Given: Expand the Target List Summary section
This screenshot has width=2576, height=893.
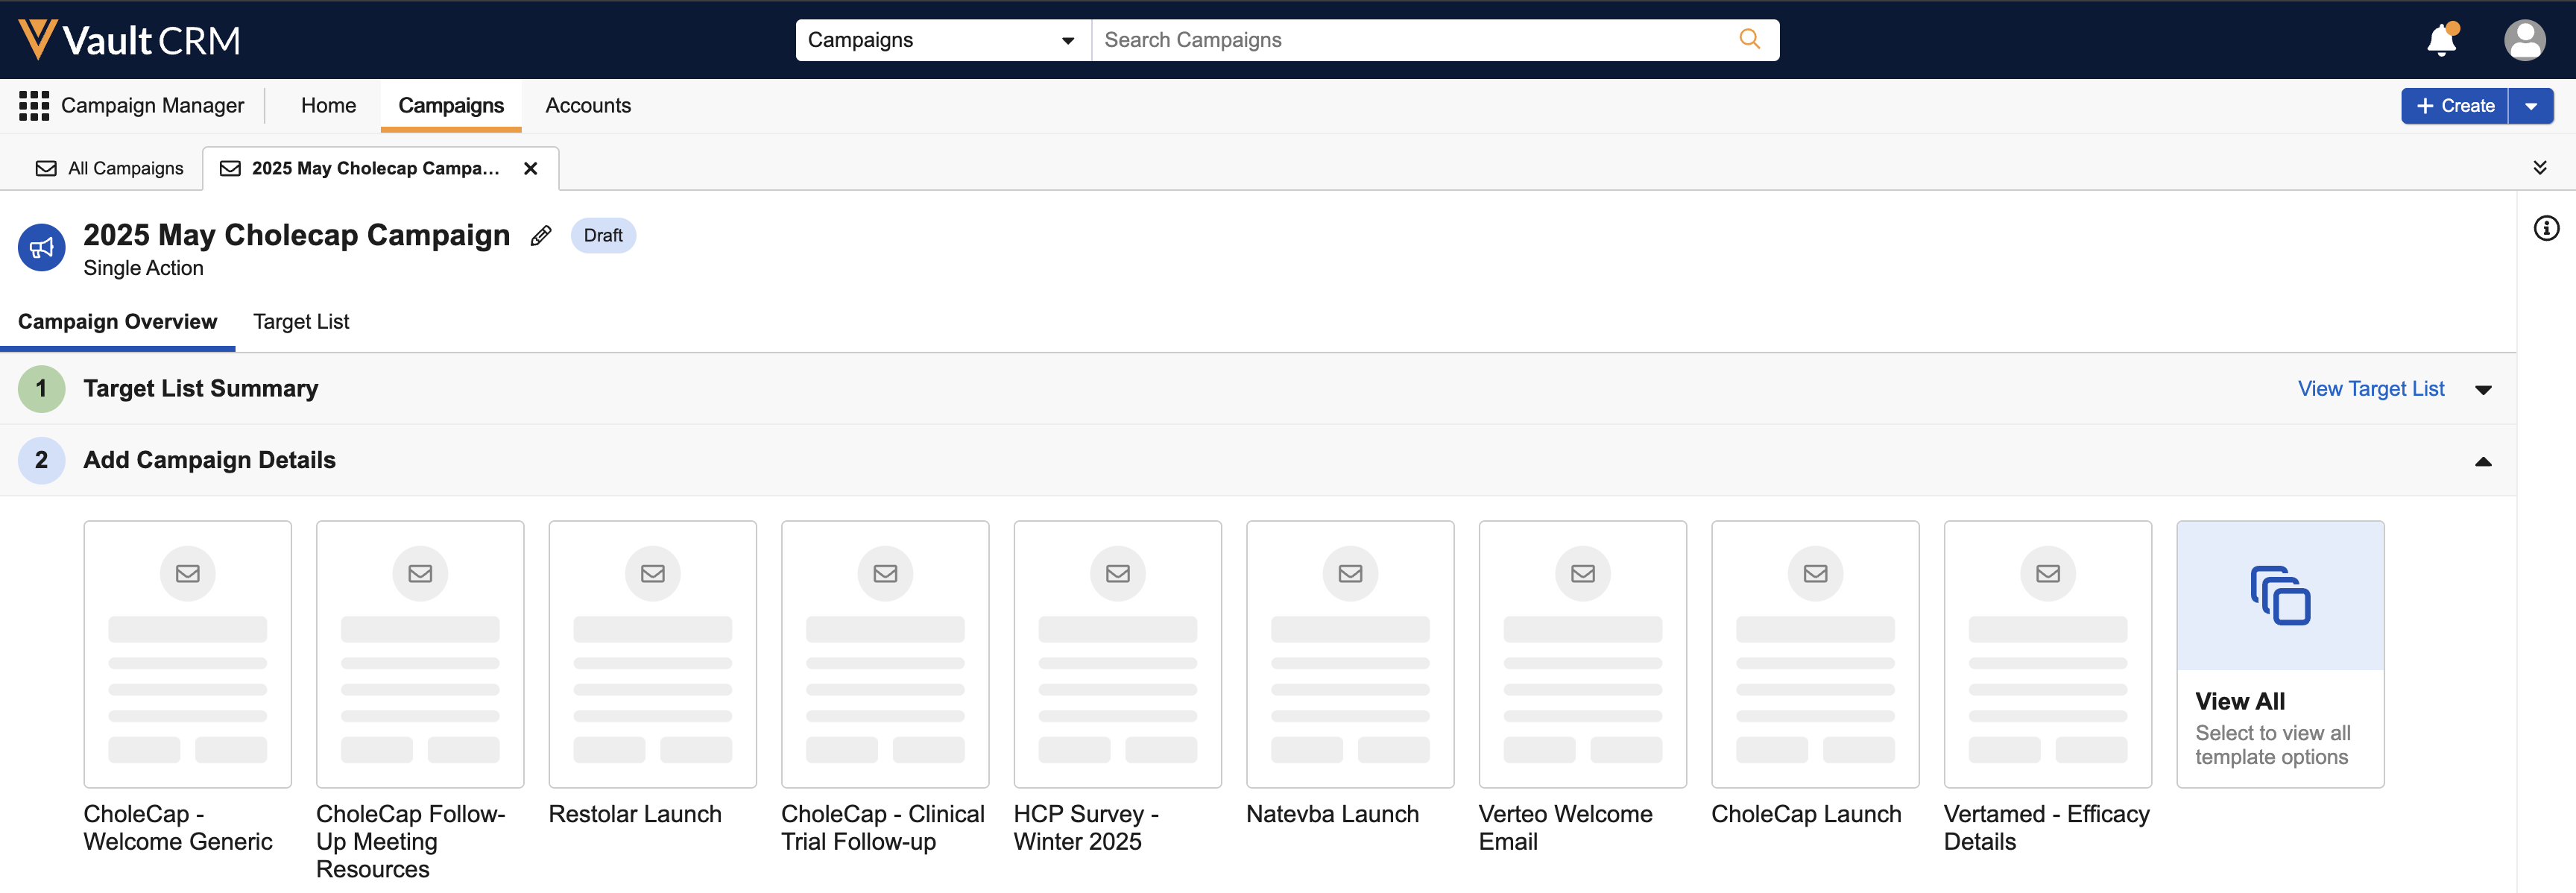Looking at the screenshot, I should (2483, 389).
